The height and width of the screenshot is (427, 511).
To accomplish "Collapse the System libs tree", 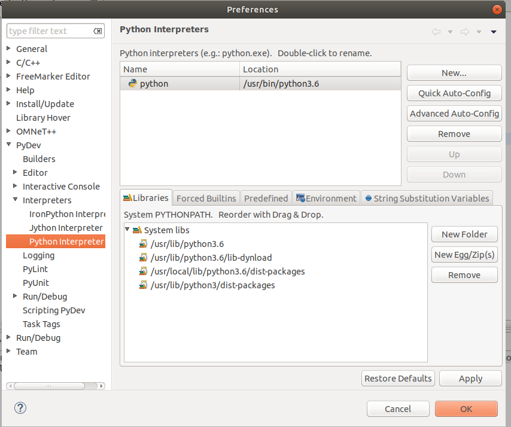I will coord(127,229).
